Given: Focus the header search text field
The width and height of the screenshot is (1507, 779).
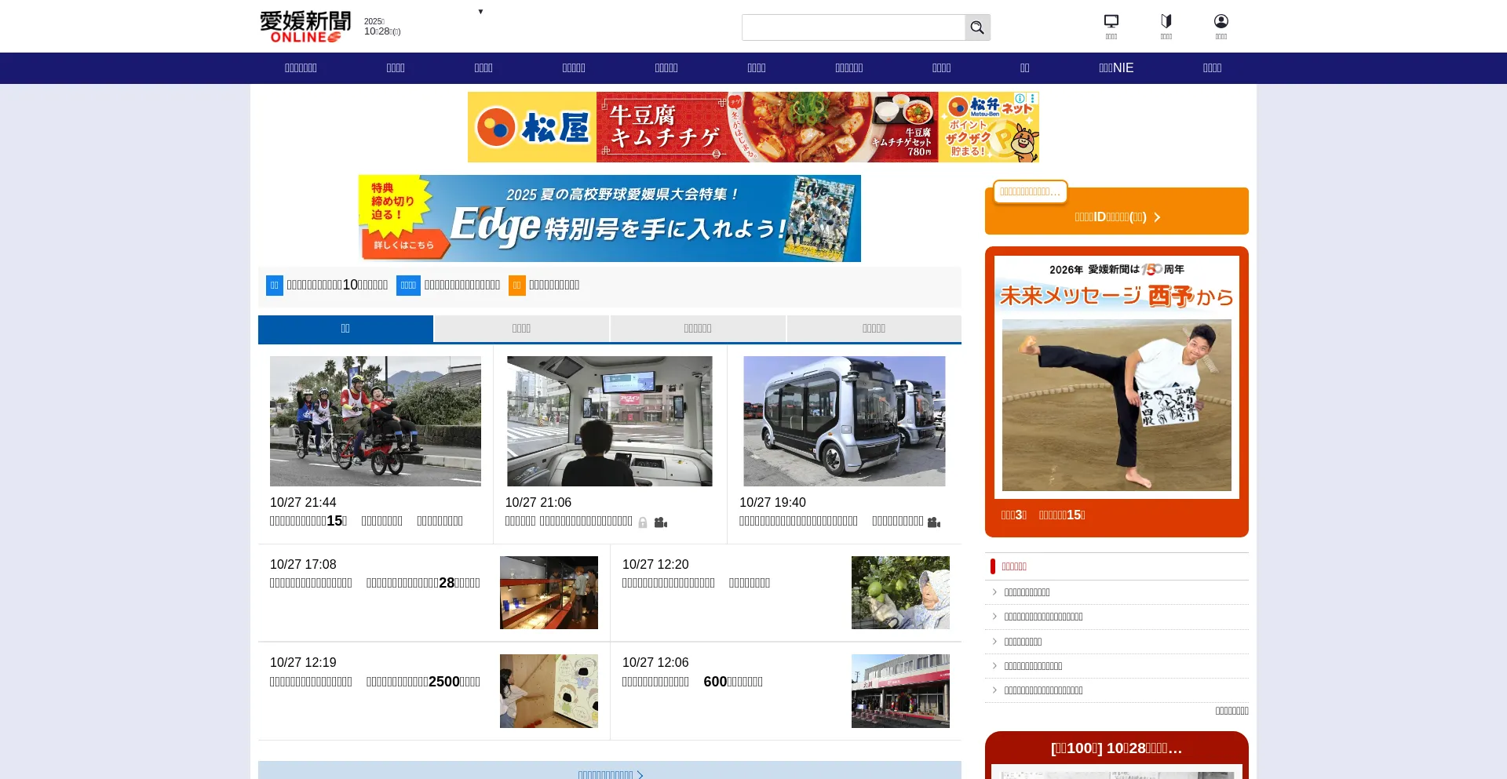Looking at the screenshot, I should [853, 27].
